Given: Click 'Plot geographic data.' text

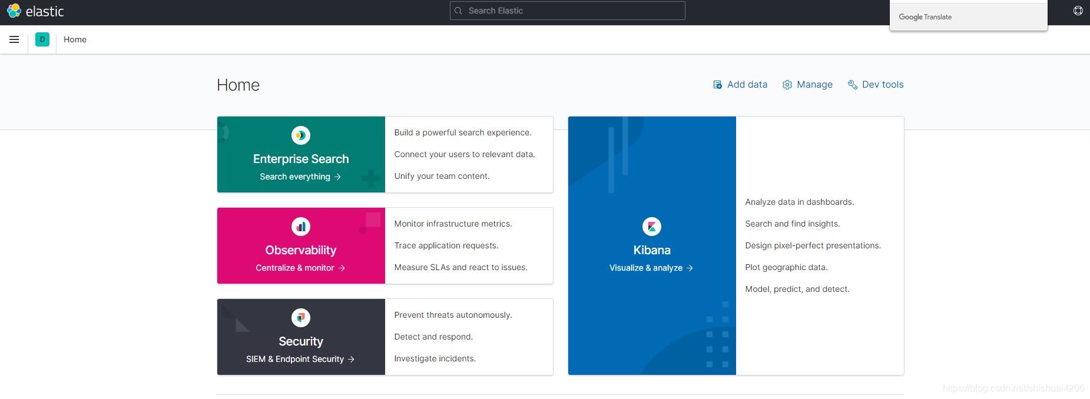Looking at the screenshot, I should 786,267.
